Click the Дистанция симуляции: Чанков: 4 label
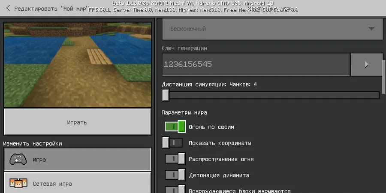This screenshot has height=193, width=386. 209,84
